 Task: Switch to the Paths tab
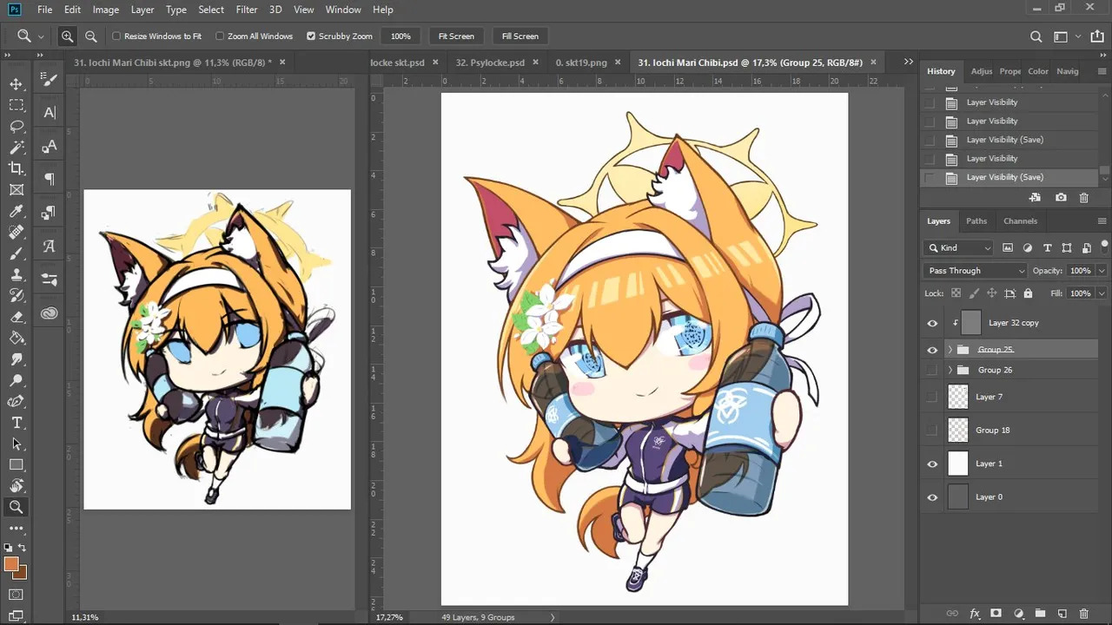tap(976, 221)
